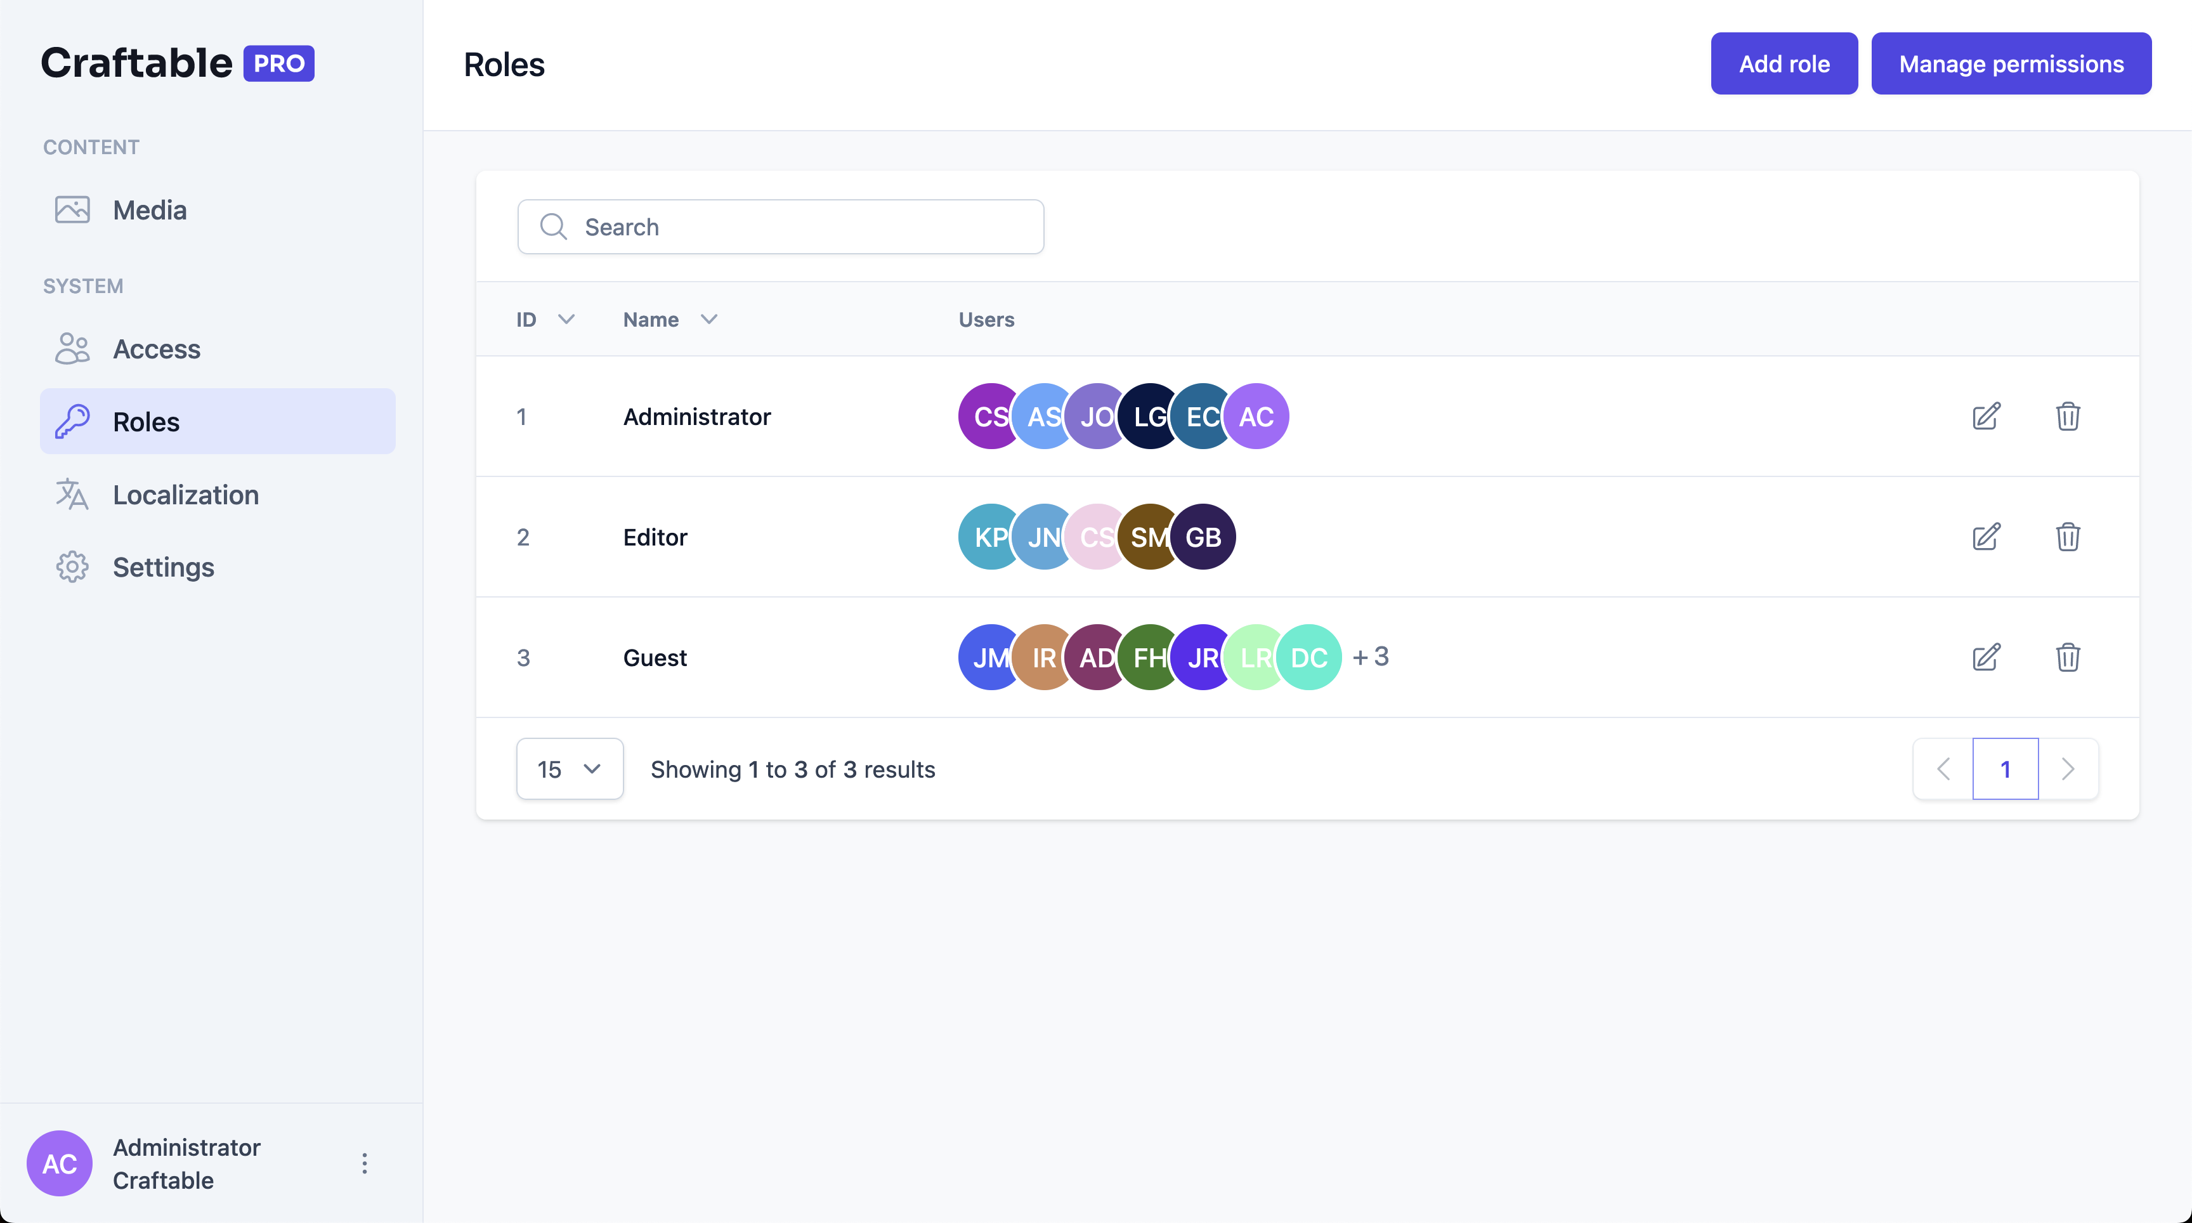2192x1223 pixels.
Task: Click the edit icon for Editor role
Action: click(x=1986, y=537)
